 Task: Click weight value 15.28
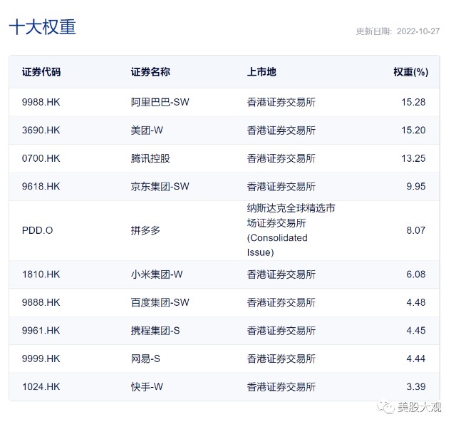coord(413,102)
